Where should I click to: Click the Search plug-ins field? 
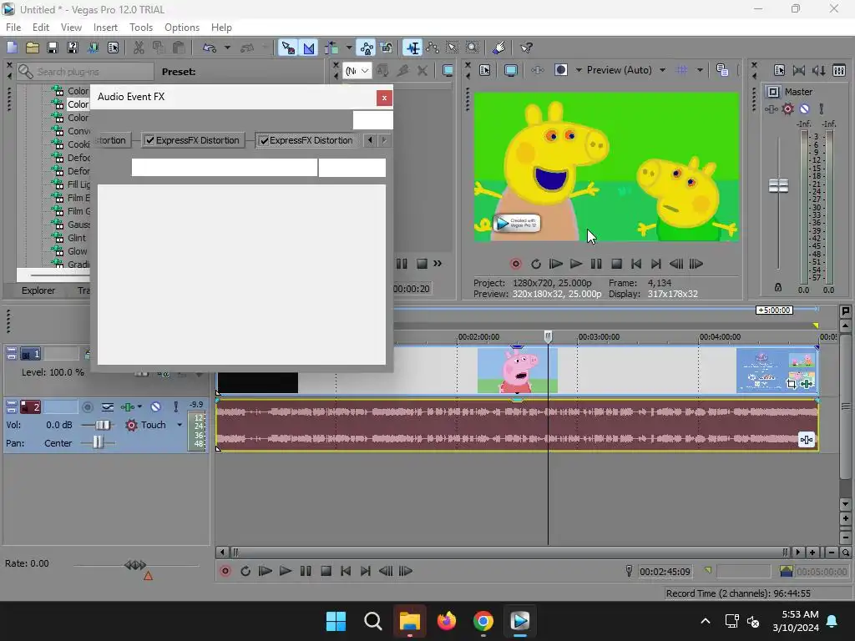click(85, 72)
